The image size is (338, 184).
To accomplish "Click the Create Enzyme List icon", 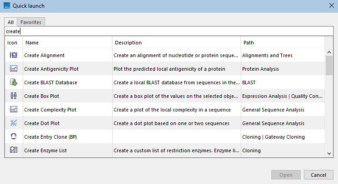I will (x=14, y=150).
